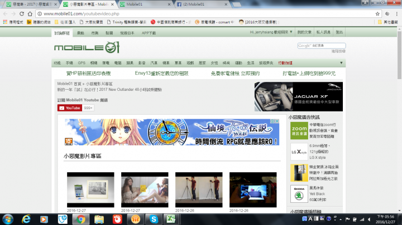Open the red 行動加值 category
402x225 pixels.
(285, 63)
